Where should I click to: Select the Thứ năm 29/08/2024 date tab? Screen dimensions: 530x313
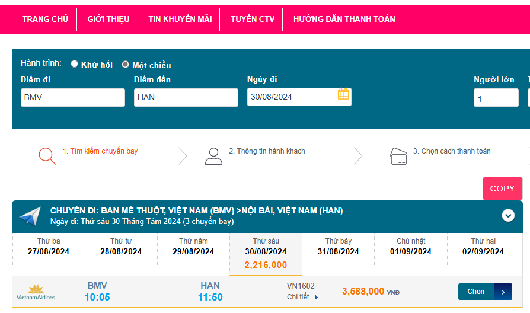click(x=193, y=247)
